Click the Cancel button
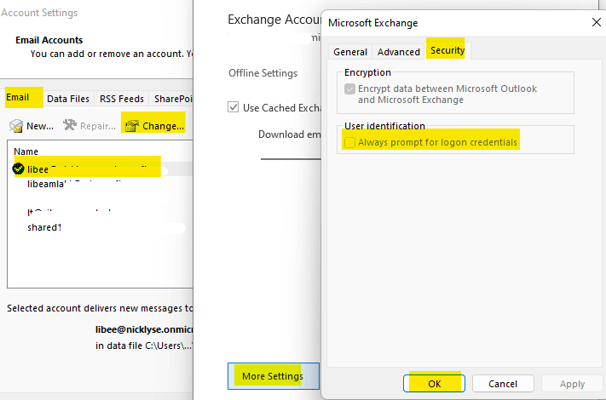Screen dimensions: 606x400 pos(503,384)
